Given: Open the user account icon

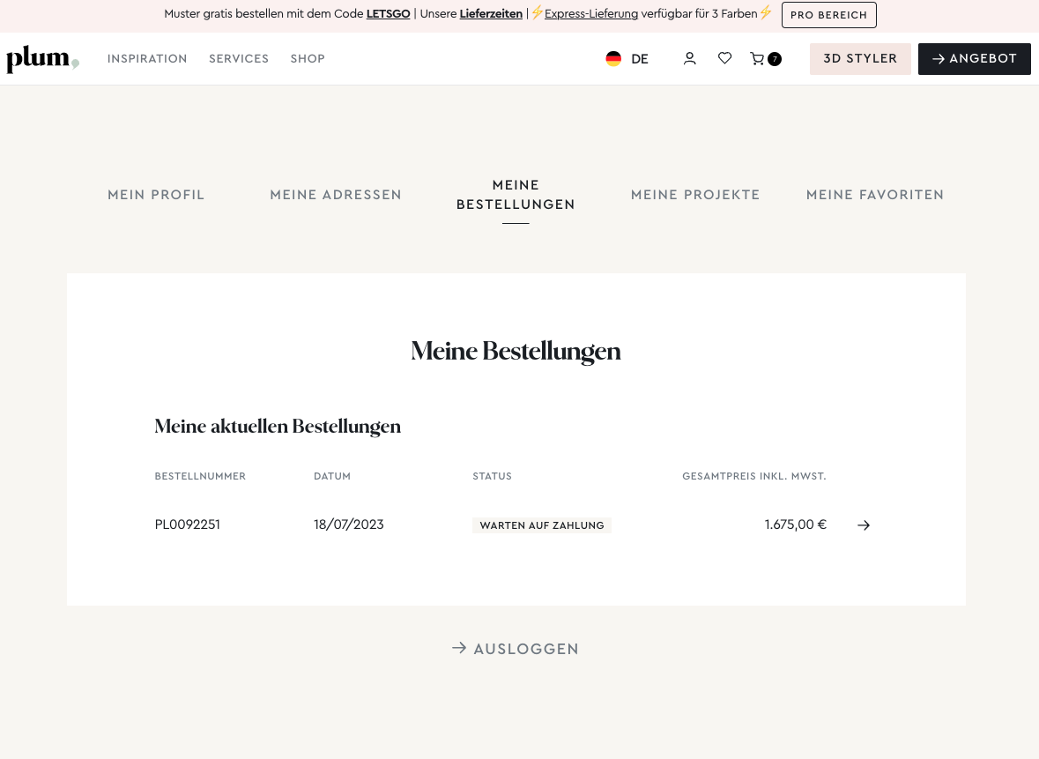Looking at the screenshot, I should [689, 58].
